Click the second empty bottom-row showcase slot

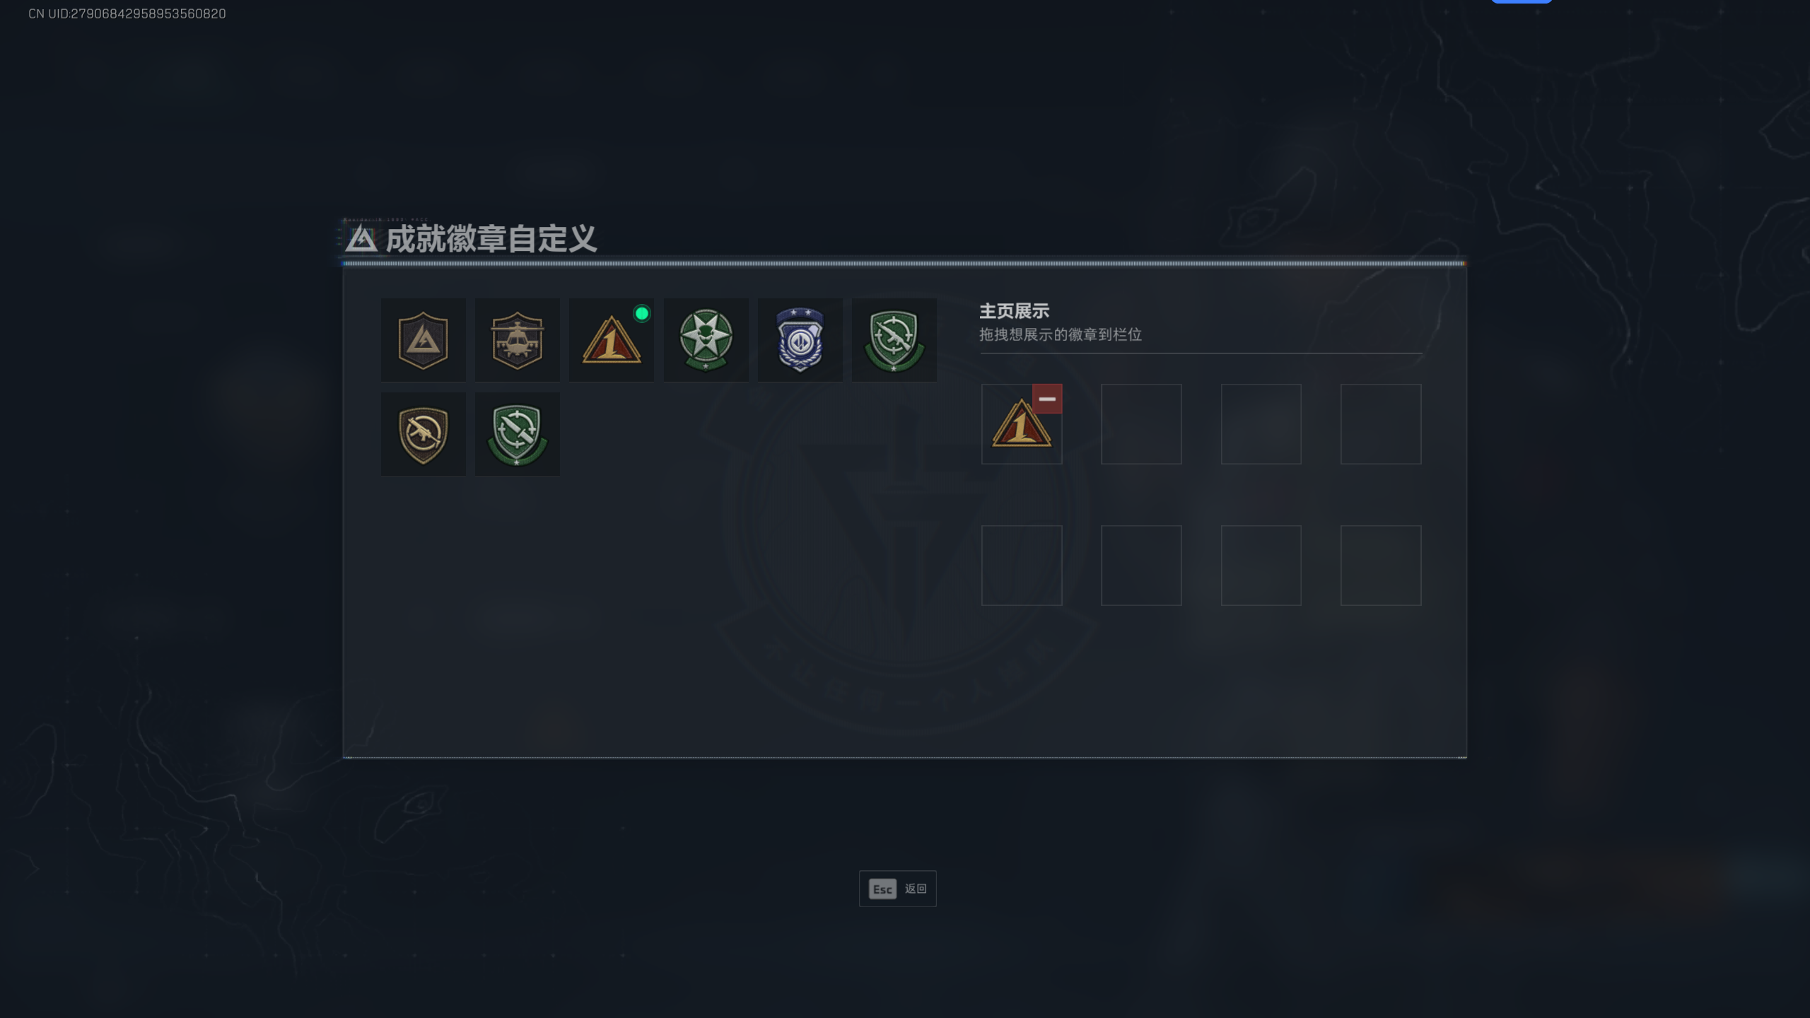tap(1141, 565)
